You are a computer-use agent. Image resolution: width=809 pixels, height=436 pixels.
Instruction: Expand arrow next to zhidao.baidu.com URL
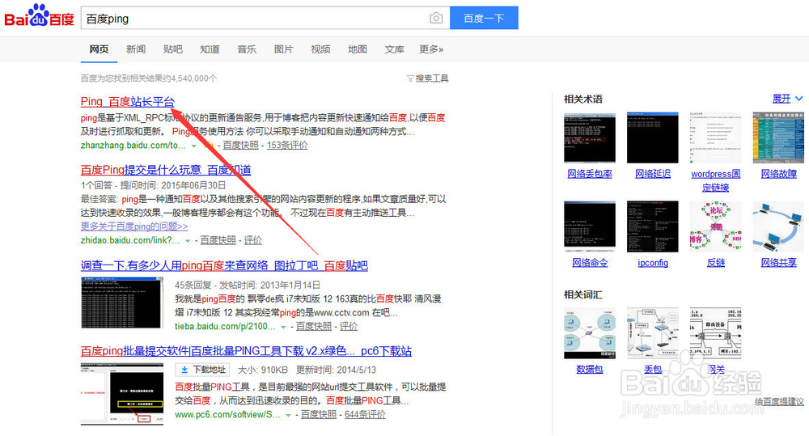188,241
